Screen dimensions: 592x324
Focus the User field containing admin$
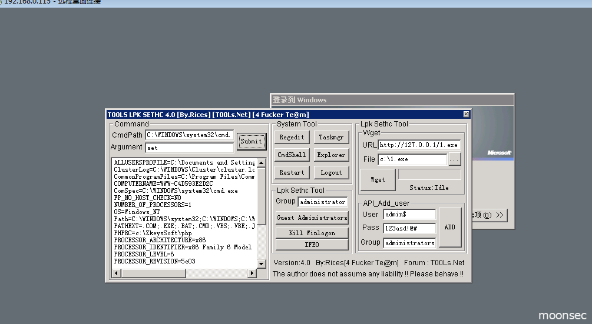(x=409, y=215)
